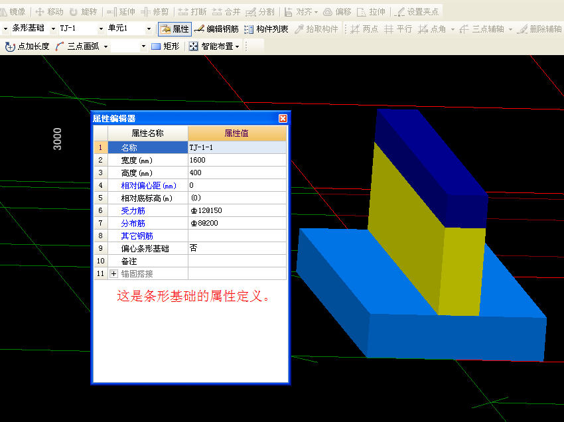Choose the 旋转 rotate tool
564x422 pixels.
83,12
